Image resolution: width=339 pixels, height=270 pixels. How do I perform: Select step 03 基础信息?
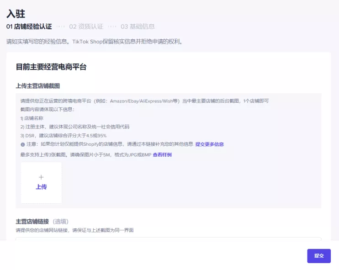[x=138, y=26]
